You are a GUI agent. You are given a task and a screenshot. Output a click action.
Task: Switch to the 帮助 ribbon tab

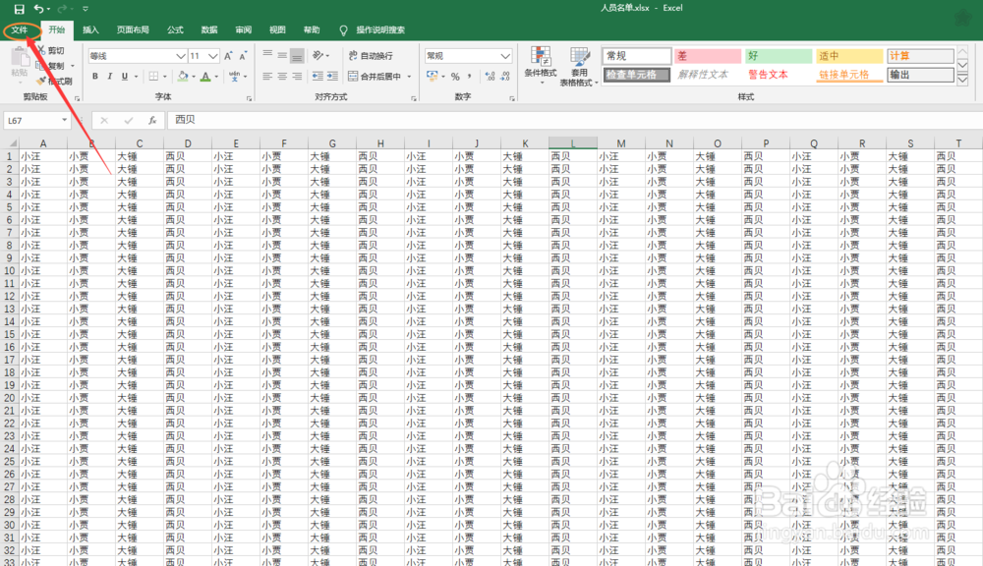click(x=311, y=29)
